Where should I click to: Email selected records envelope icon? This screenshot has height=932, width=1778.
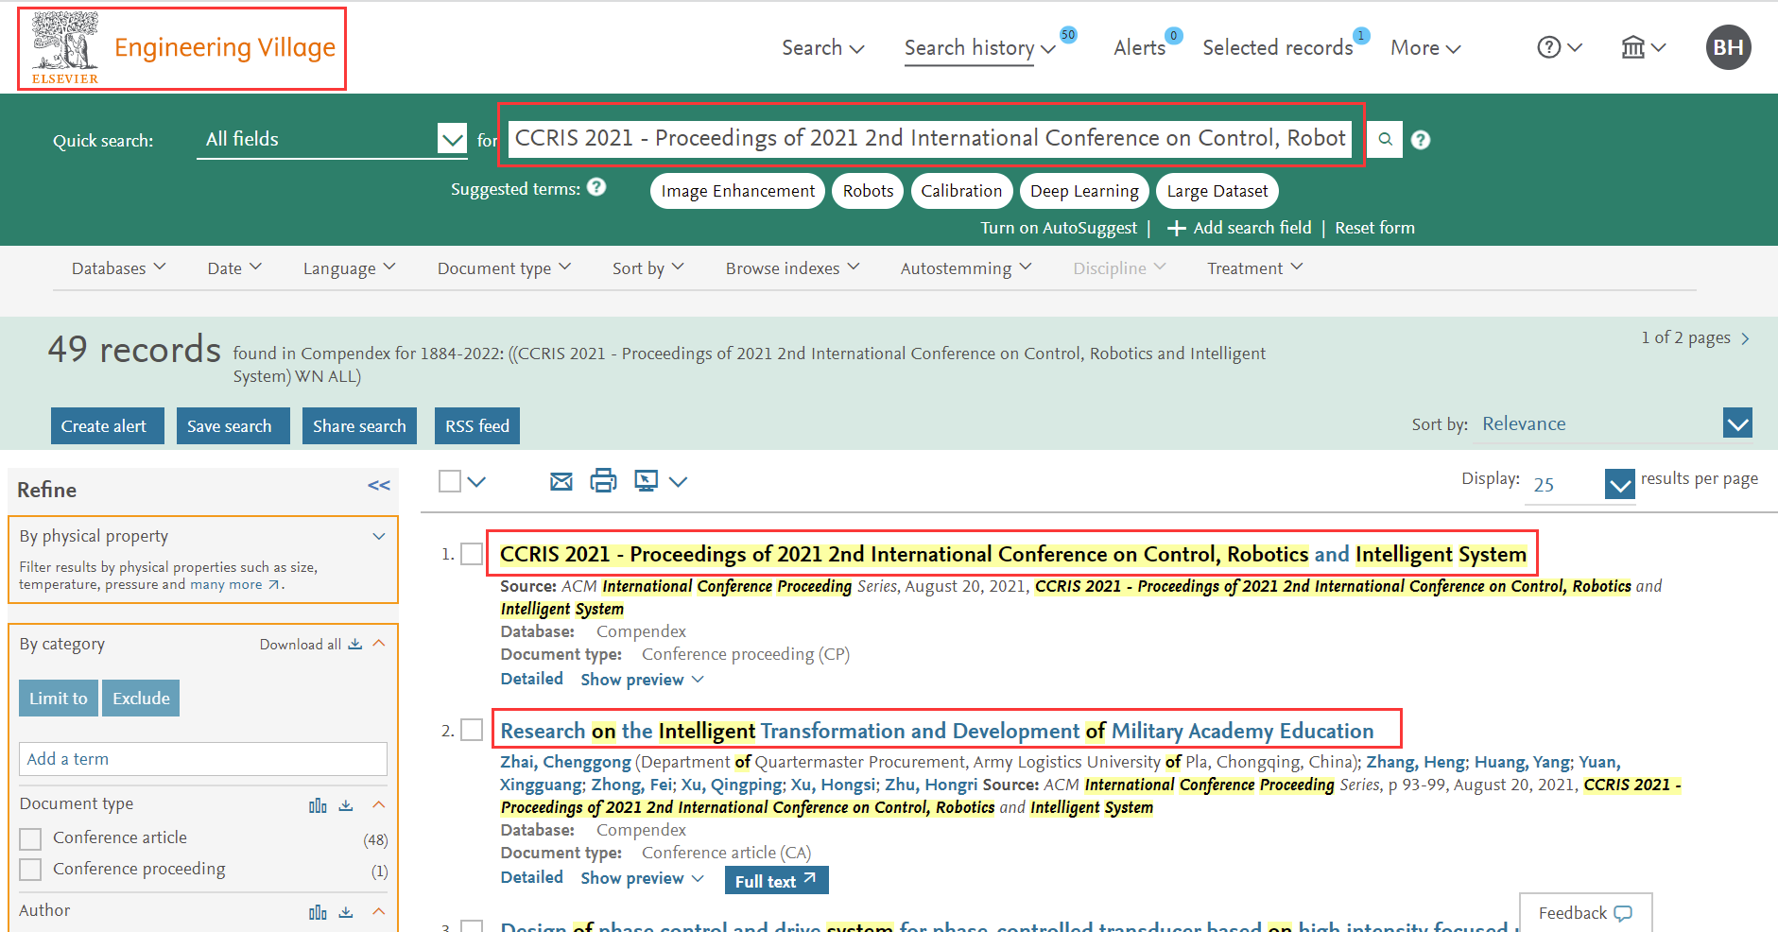pos(561,481)
